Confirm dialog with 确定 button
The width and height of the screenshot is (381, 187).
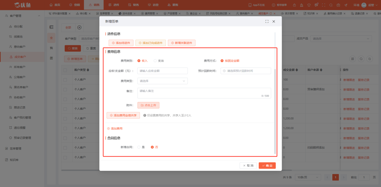pos(267,166)
